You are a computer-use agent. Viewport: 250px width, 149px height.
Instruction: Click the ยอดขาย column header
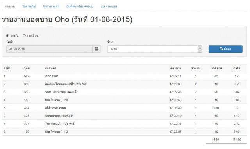coord(216,68)
